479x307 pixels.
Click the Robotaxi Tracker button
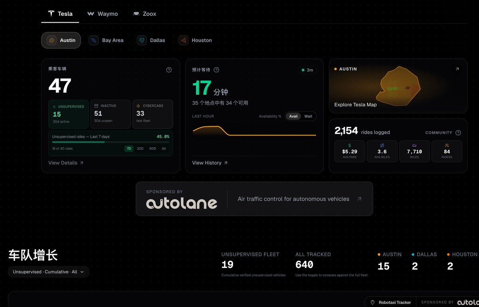tap(390, 302)
